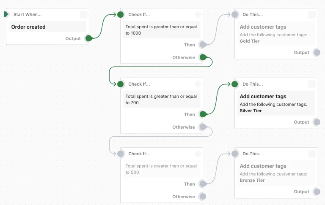Screen dimensions: 325x205
Task: Click the Output connector of Order created
Action: [x=88, y=38]
